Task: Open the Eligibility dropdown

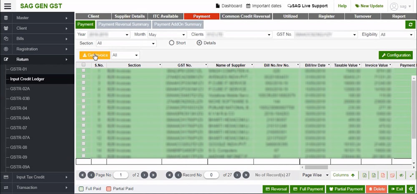Action: coord(396,35)
